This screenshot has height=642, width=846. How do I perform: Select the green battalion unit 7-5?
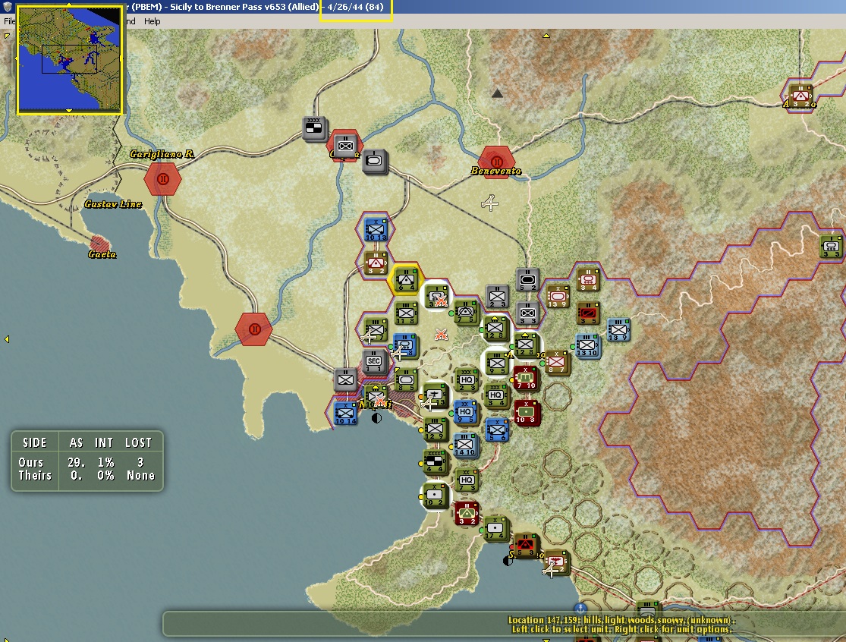click(x=466, y=312)
